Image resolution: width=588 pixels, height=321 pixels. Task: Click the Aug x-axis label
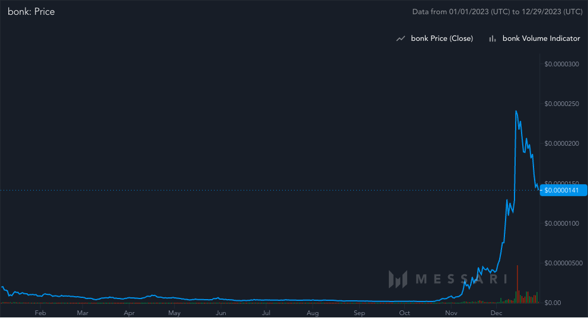[312, 313]
